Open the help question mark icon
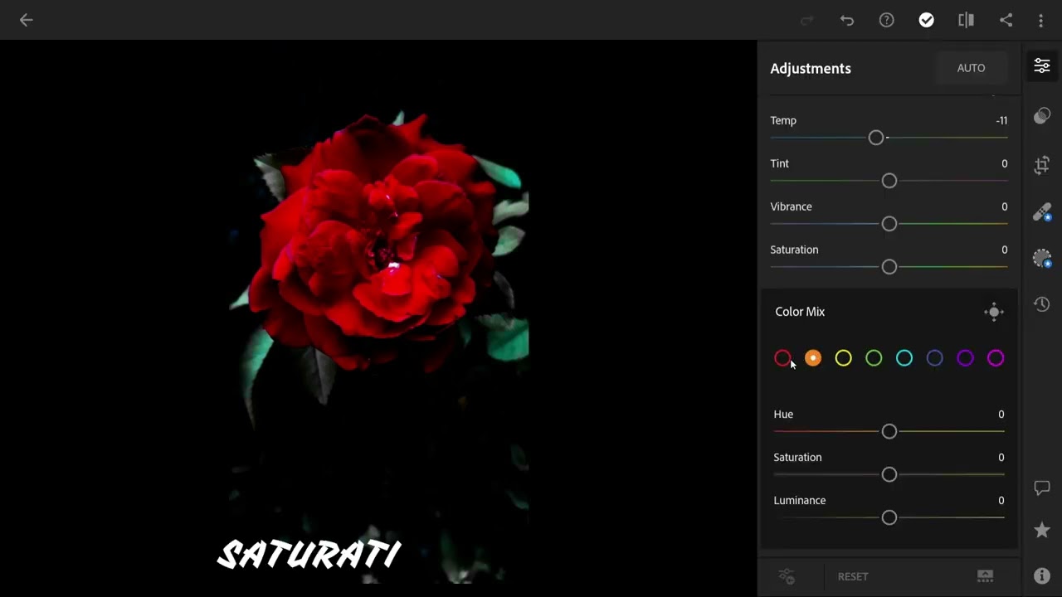Screen dimensions: 1062x597 886,20
